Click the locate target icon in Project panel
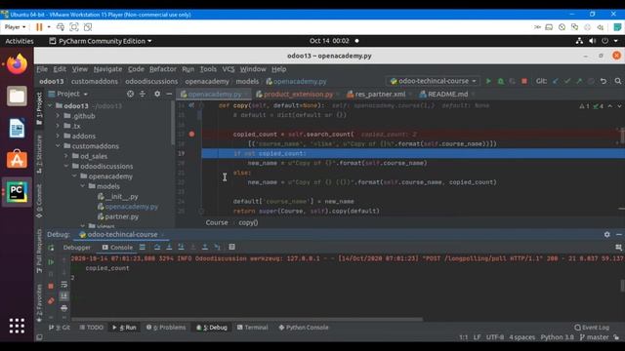The height and width of the screenshot is (351, 625). 130,94
